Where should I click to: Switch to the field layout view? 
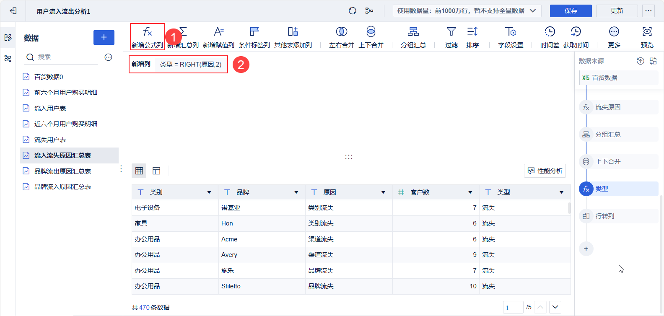(156, 171)
